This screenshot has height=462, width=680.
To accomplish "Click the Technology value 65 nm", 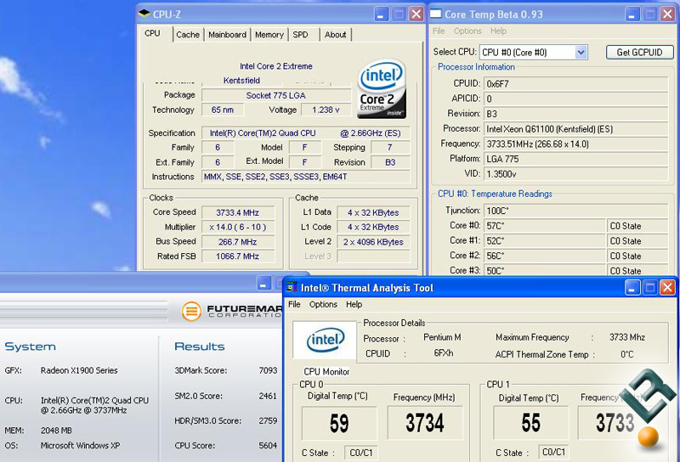I will (223, 110).
